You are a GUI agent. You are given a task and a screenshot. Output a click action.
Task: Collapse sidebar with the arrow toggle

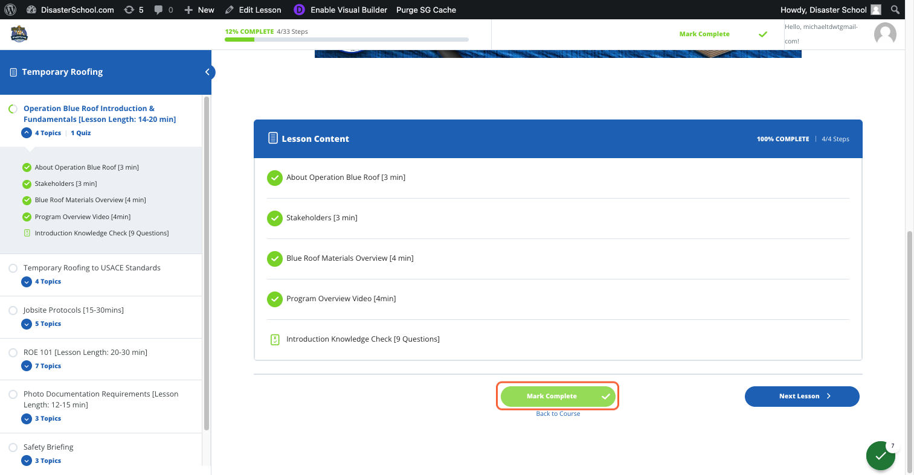pos(207,72)
